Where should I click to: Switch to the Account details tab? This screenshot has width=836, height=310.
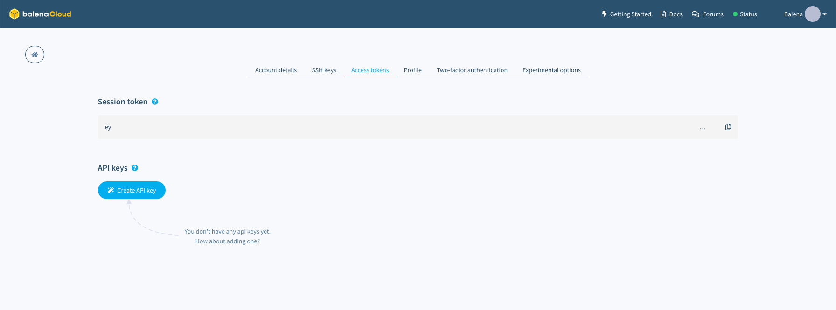click(276, 70)
